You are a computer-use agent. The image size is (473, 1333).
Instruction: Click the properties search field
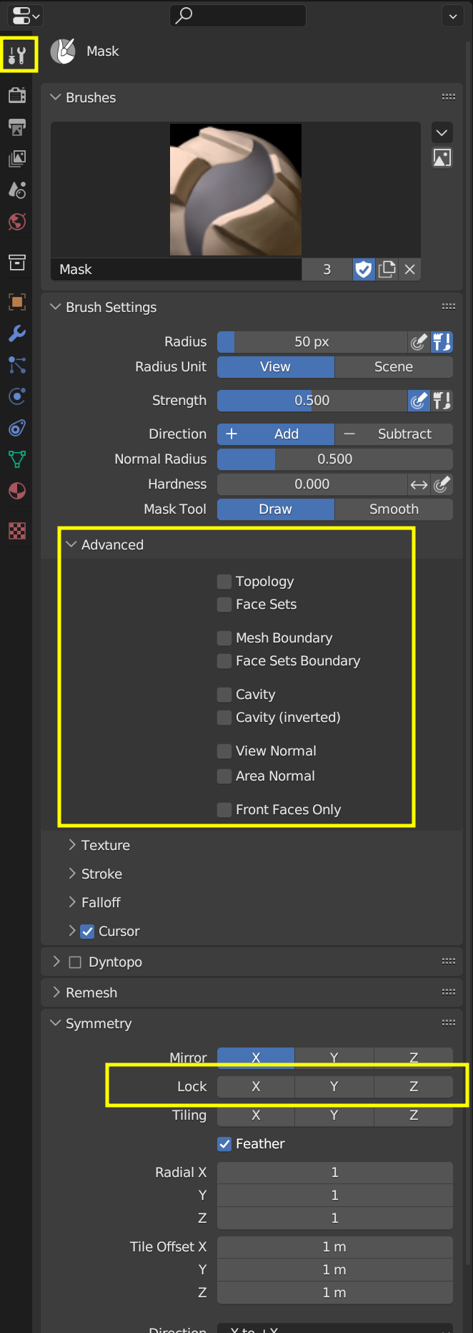(238, 15)
